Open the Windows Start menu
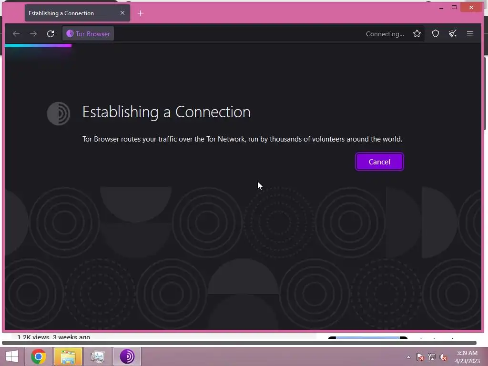 (12, 356)
